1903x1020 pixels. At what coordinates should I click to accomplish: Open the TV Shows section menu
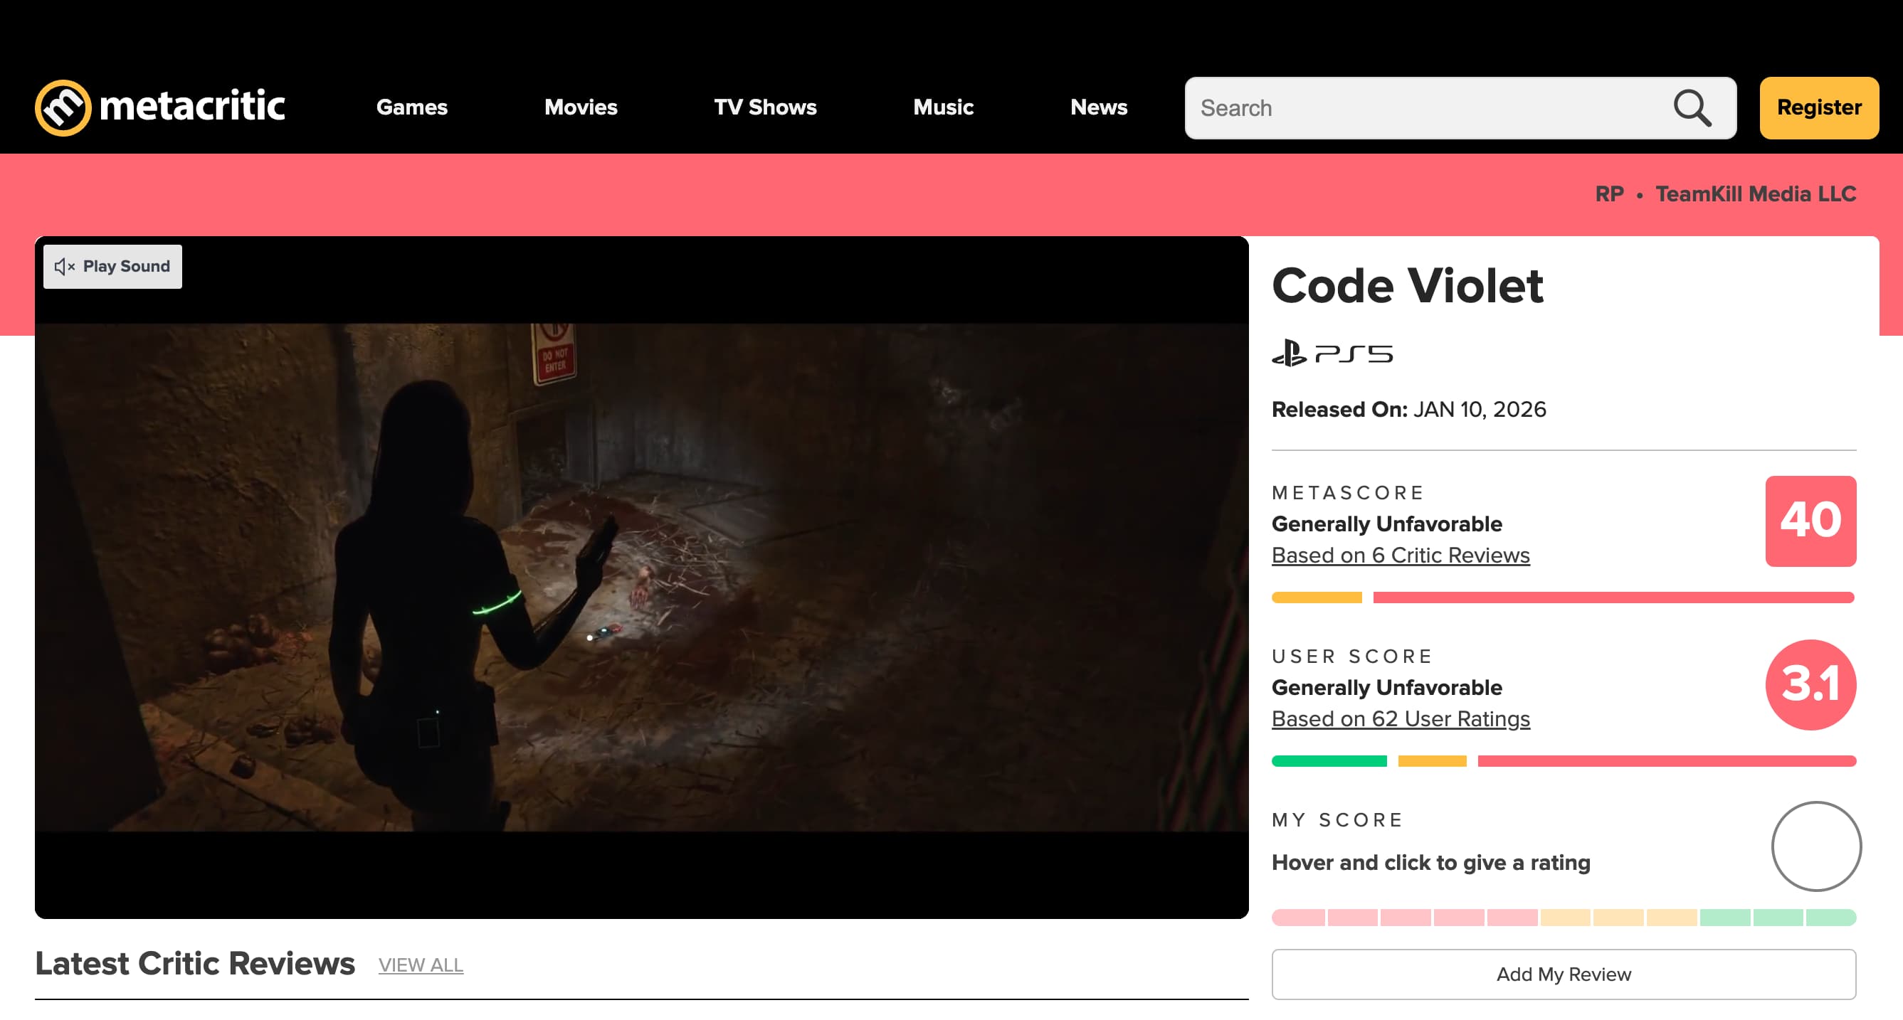764,108
